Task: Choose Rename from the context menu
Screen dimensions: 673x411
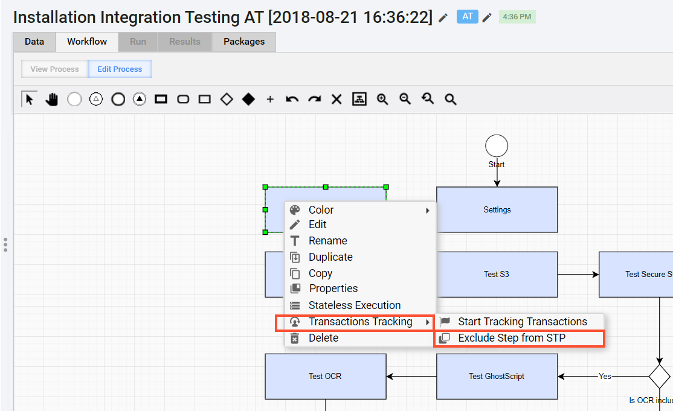Action: point(360,241)
